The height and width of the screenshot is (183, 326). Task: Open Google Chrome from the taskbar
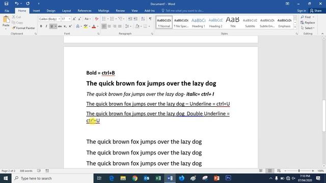click(135, 178)
